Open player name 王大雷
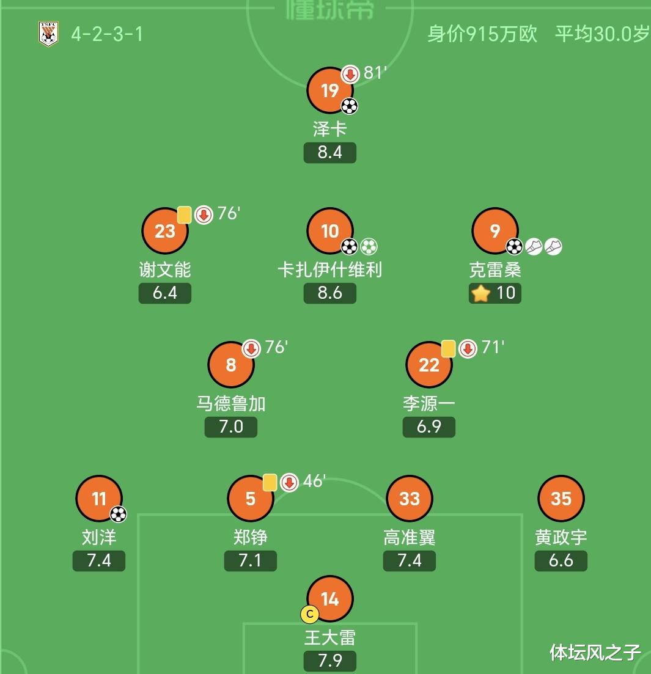 330,638
